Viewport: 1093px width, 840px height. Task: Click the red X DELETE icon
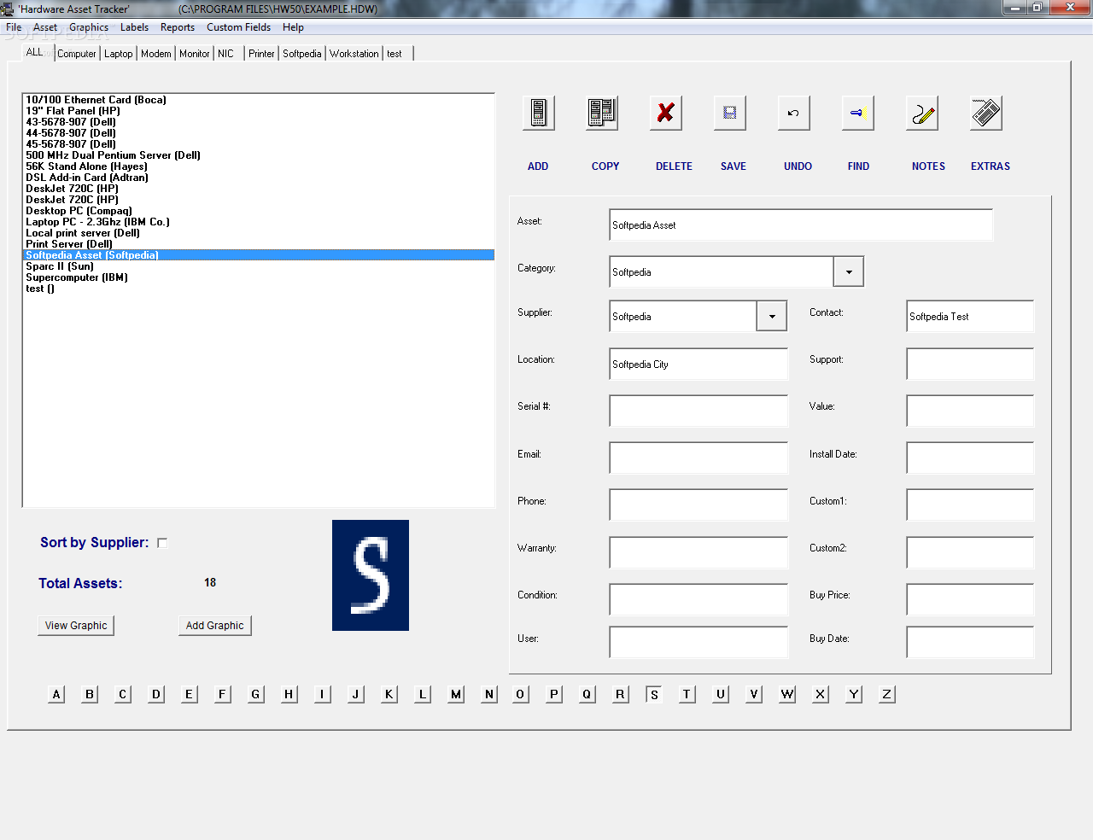point(666,113)
